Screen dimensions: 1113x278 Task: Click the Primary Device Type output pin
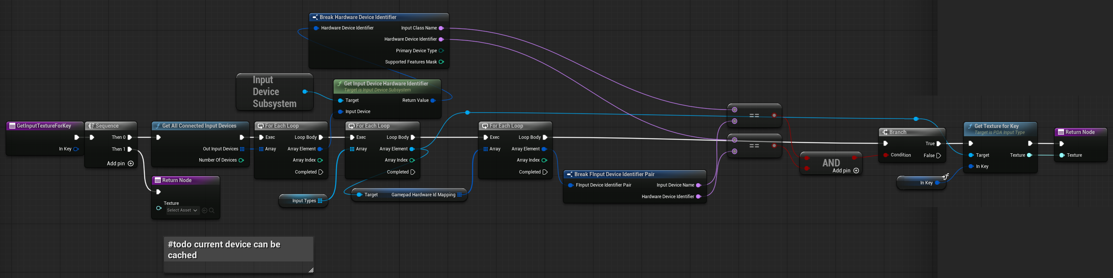[x=441, y=50]
